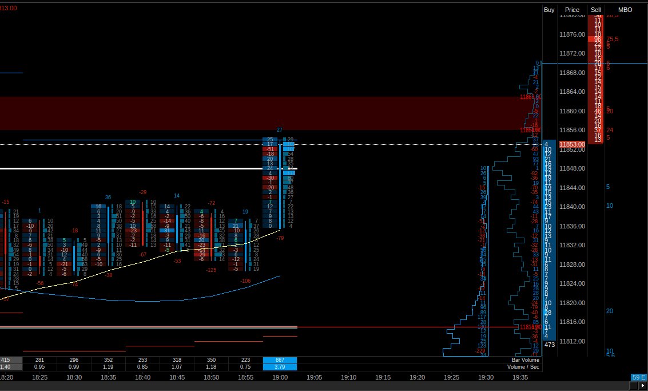648x391 pixels.
Task: Click the -106 delta label under 18:55 bar
Action: 245,281
